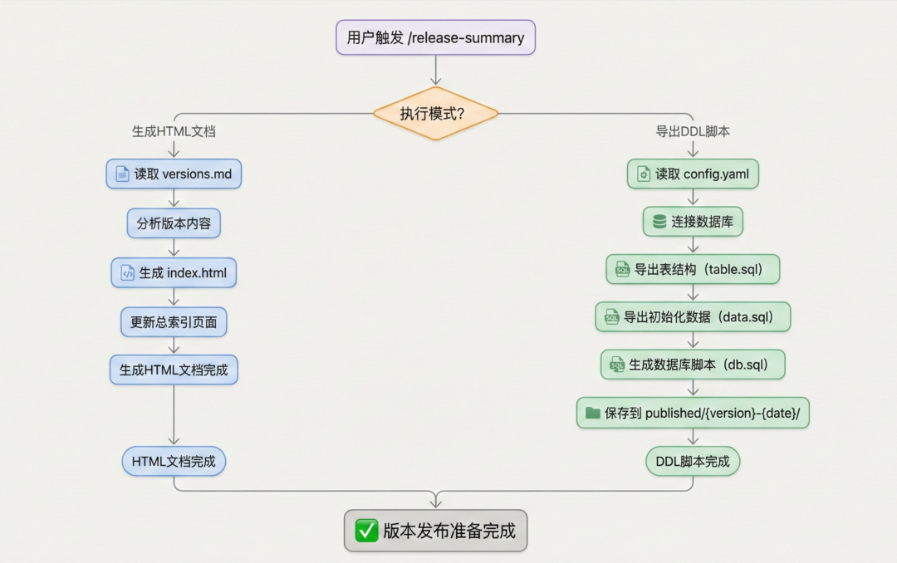The height and width of the screenshot is (563, 897).
Task: Select the 生成HTML文档 branch label
Action: (172, 130)
